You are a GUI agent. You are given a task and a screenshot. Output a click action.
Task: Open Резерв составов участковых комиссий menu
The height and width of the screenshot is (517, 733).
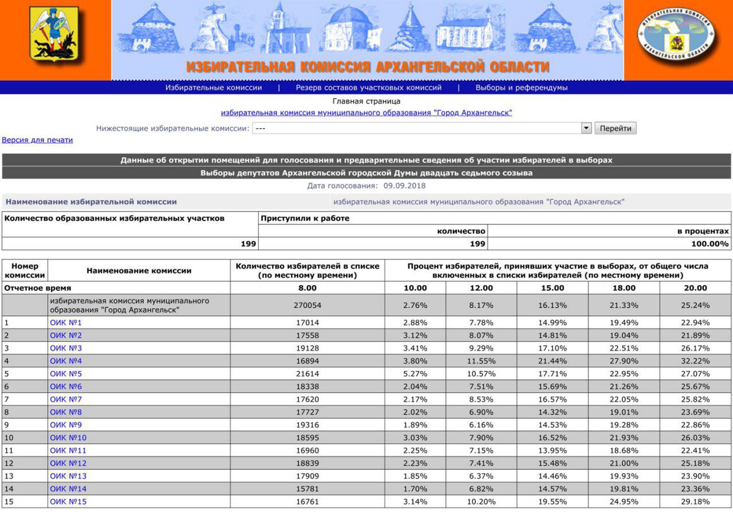pyautogui.click(x=369, y=88)
